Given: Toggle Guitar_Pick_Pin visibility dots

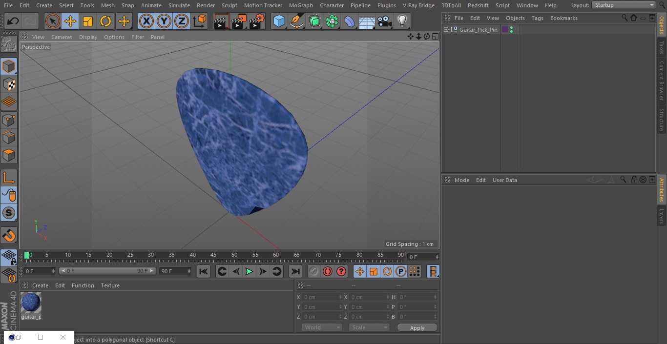Looking at the screenshot, I should tap(511, 30).
